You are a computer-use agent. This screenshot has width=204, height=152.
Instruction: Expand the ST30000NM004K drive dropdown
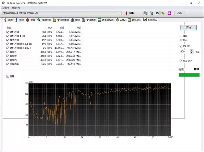[x=120, y=13]
